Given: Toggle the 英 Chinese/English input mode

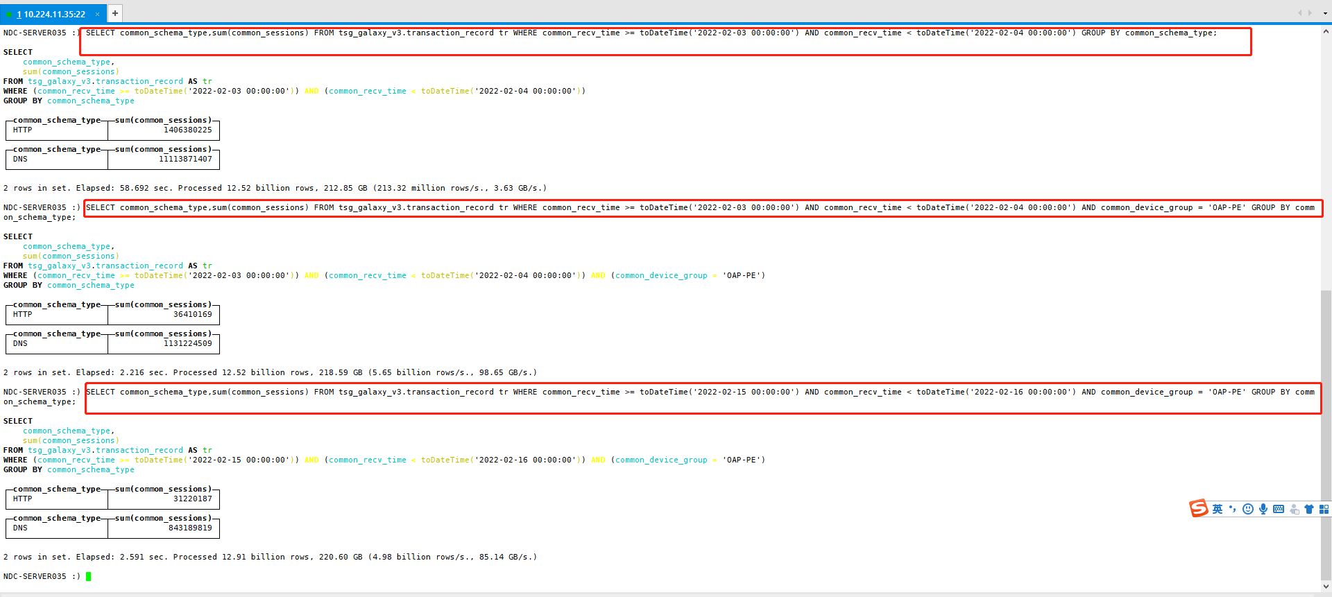Looking at the screenshot, I should [x=1218, y=509].
